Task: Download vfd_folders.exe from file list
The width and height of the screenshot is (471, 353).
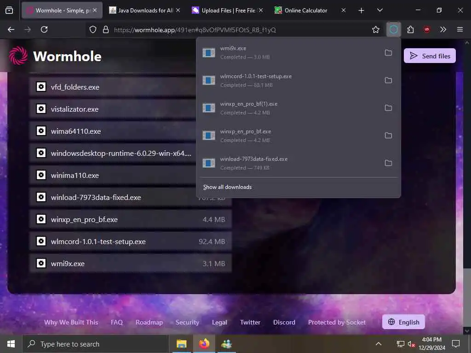Action: coord(113,87)
